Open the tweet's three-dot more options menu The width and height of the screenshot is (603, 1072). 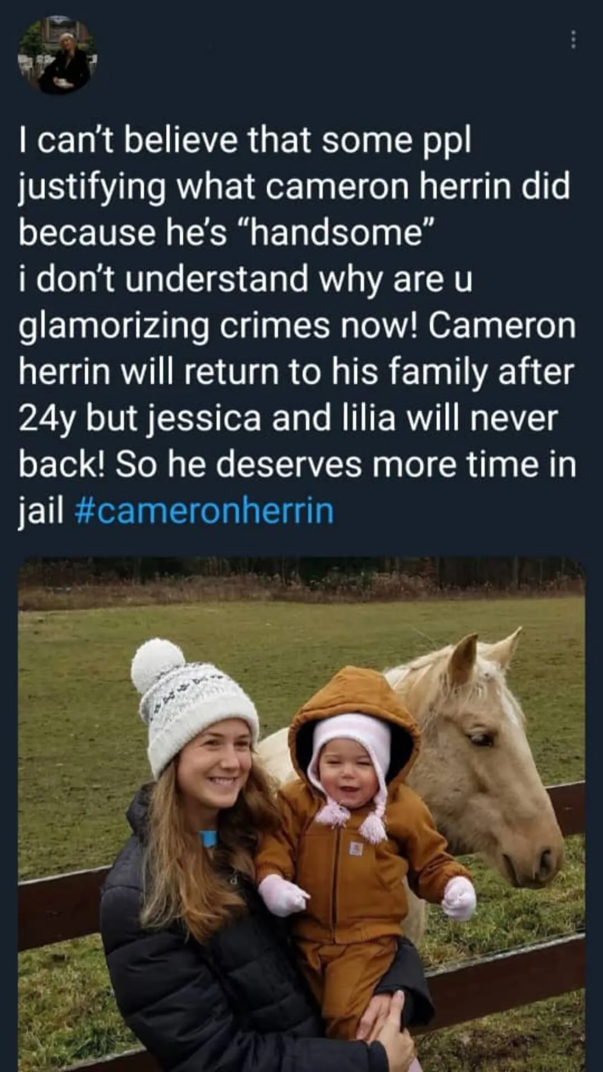coord(572,40)
